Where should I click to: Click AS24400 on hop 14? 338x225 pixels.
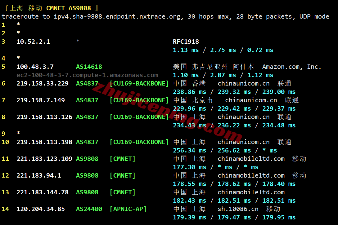coord(89,209)
